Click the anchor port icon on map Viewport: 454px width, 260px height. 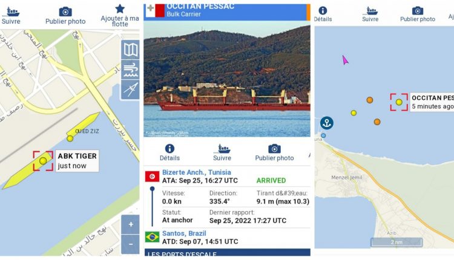pyautogui.click(x=327, y=123)
